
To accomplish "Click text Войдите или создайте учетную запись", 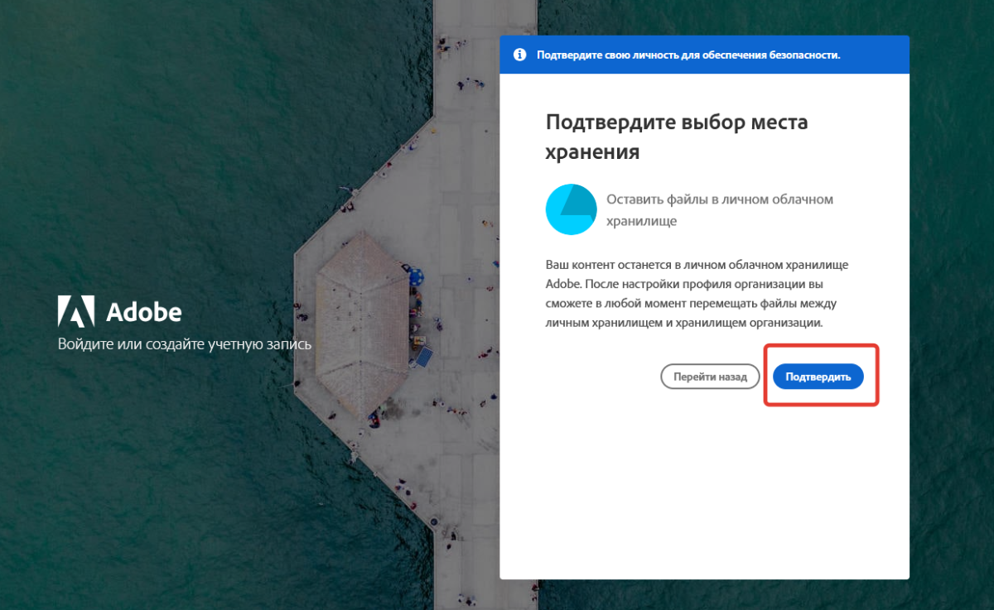I will point(185,343).
